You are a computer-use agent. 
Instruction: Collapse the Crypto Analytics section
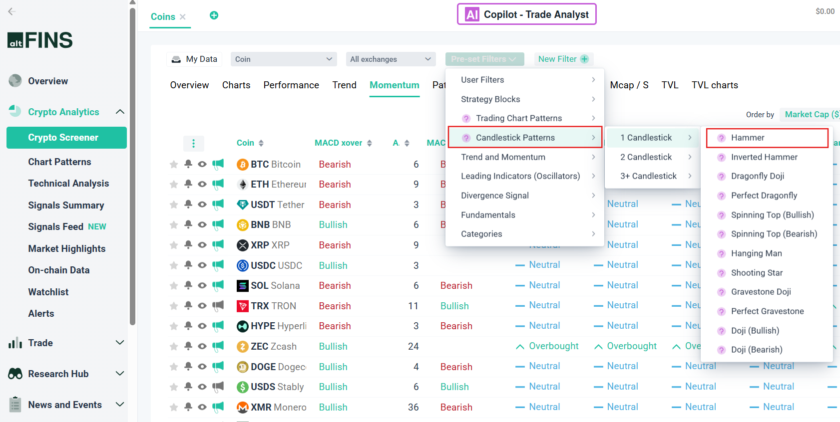120,112
